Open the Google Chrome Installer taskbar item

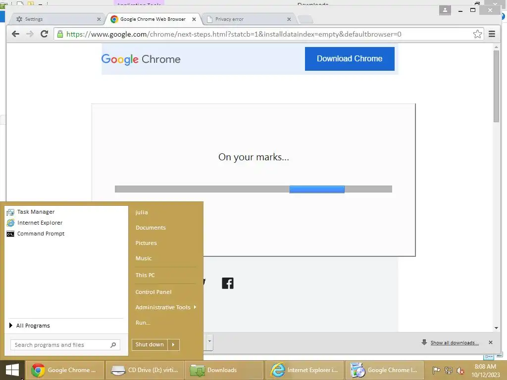click(x=384, y=370)
